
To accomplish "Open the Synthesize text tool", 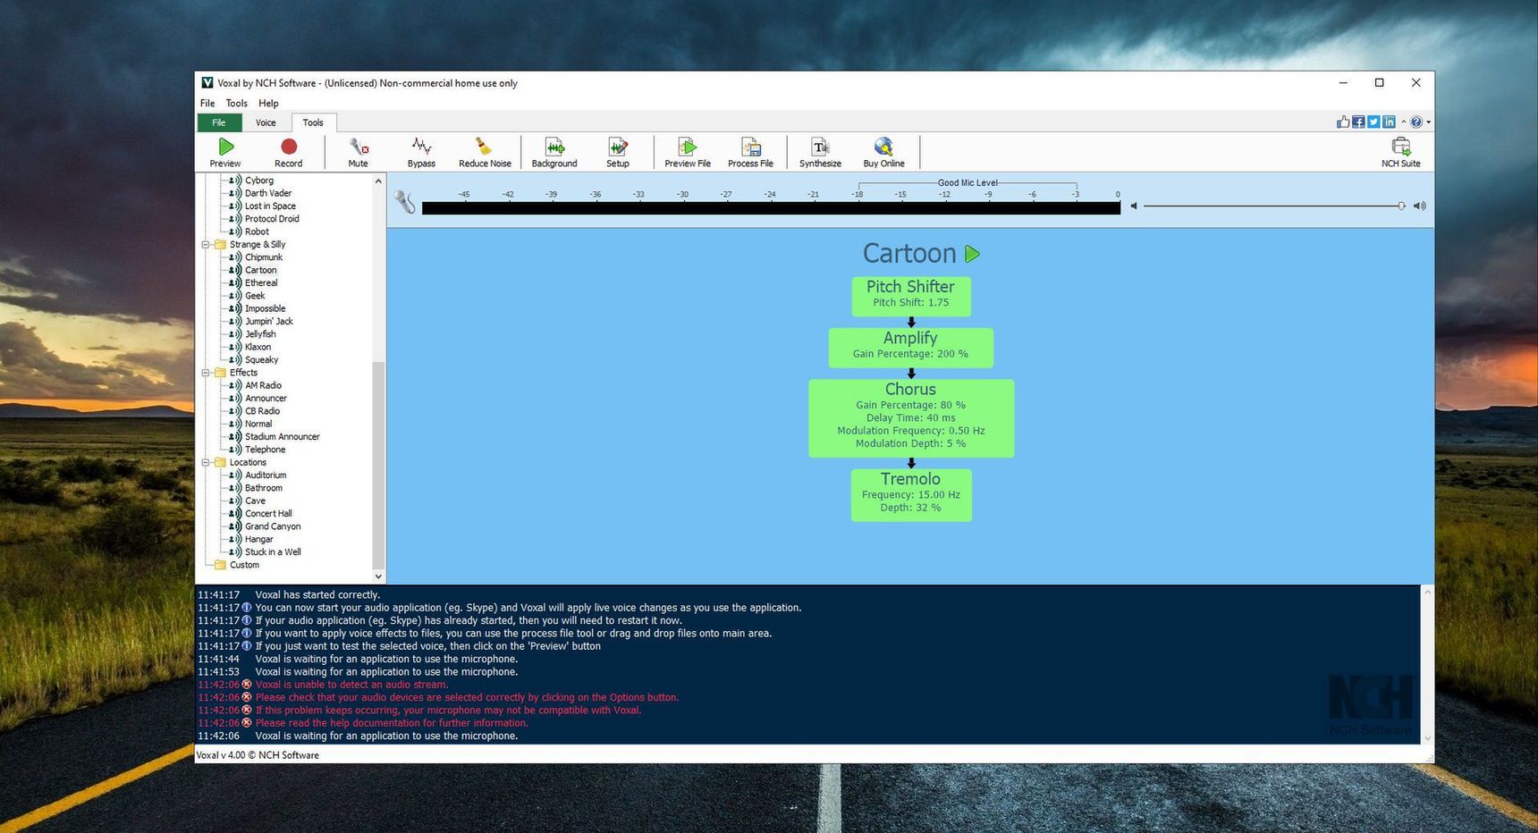I will coord(820,152).
